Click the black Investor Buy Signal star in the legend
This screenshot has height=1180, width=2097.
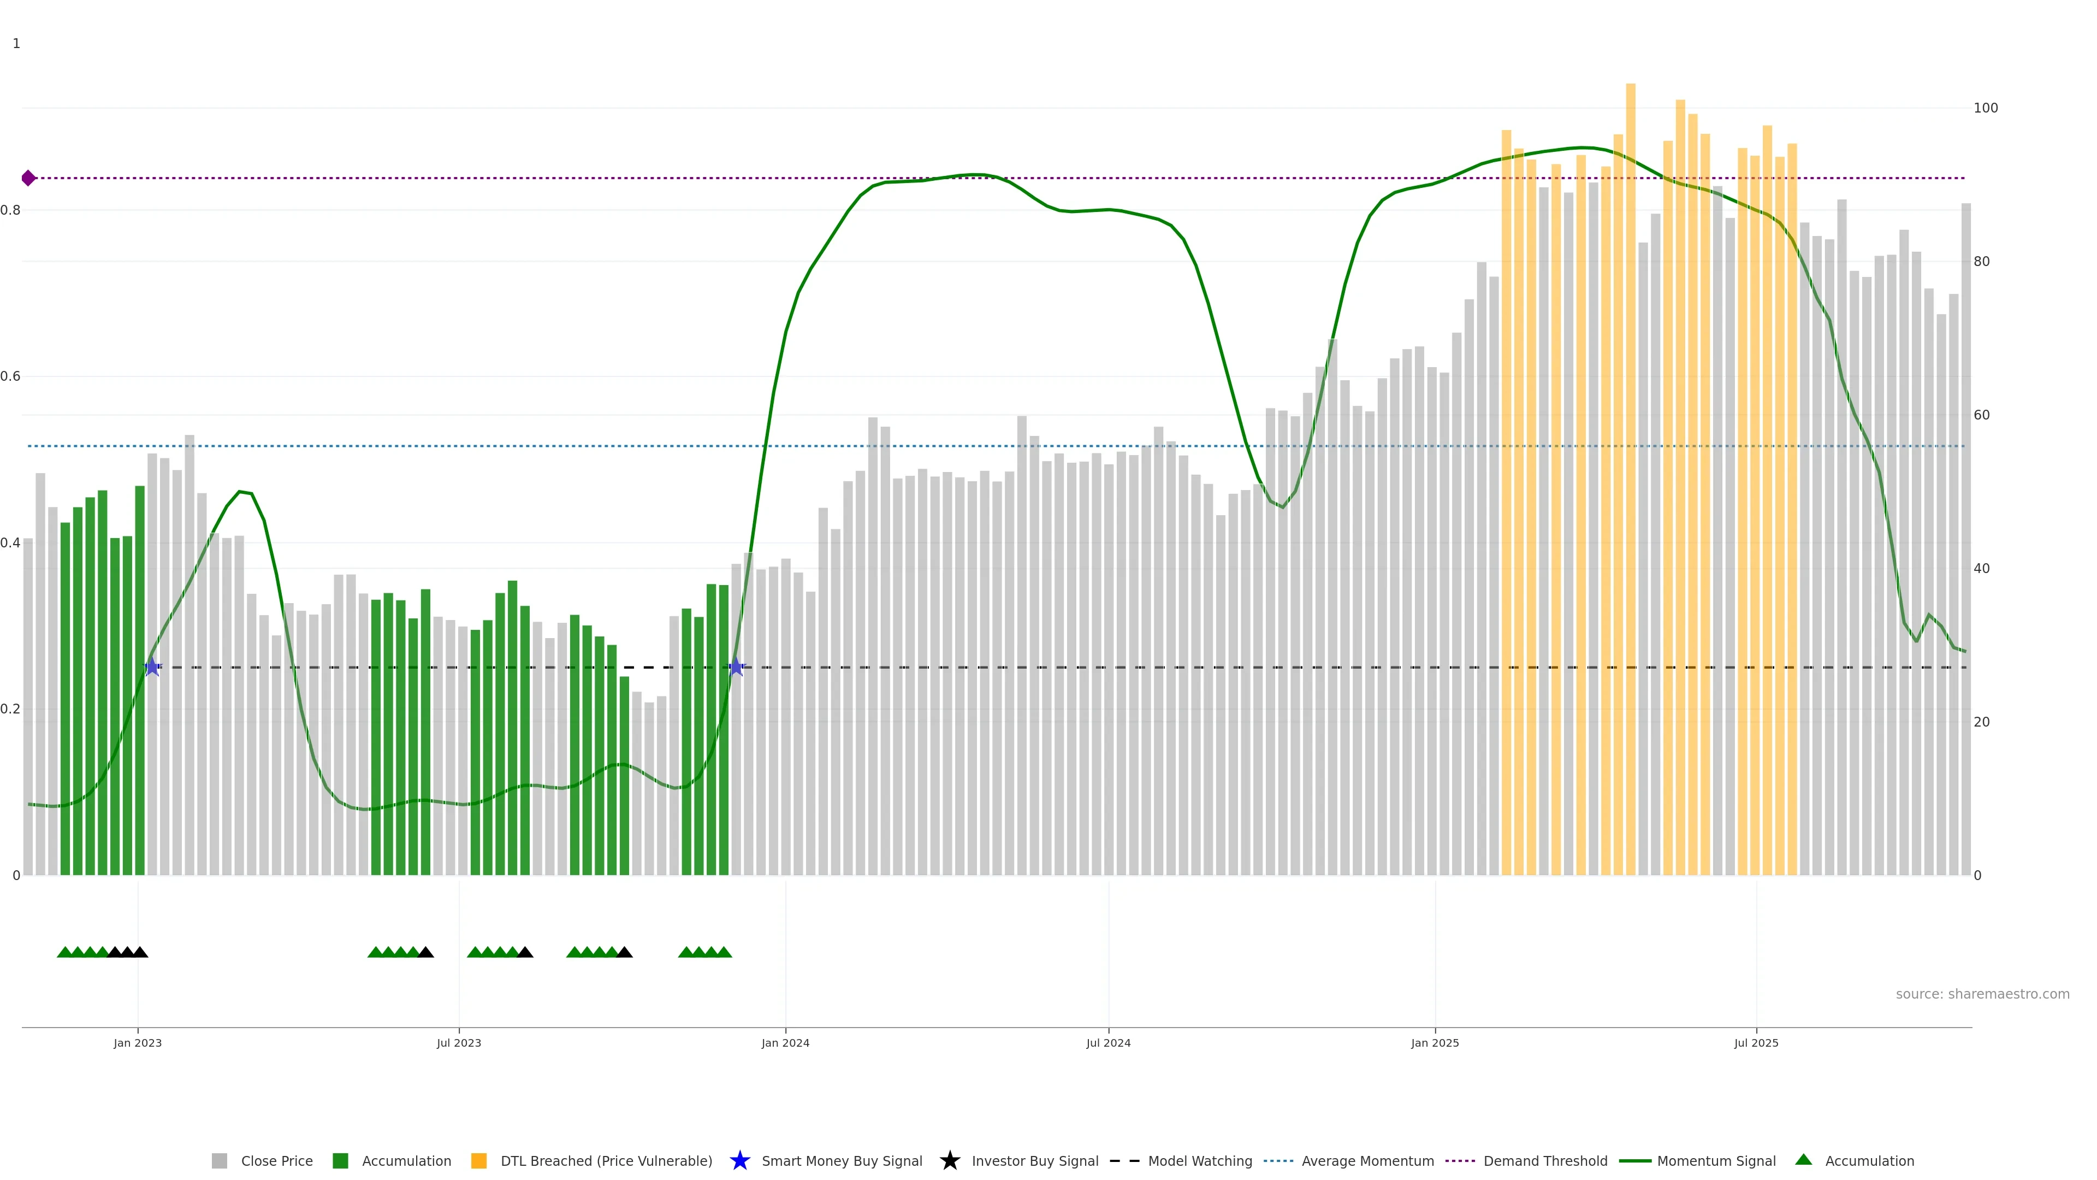[949, 1160]
